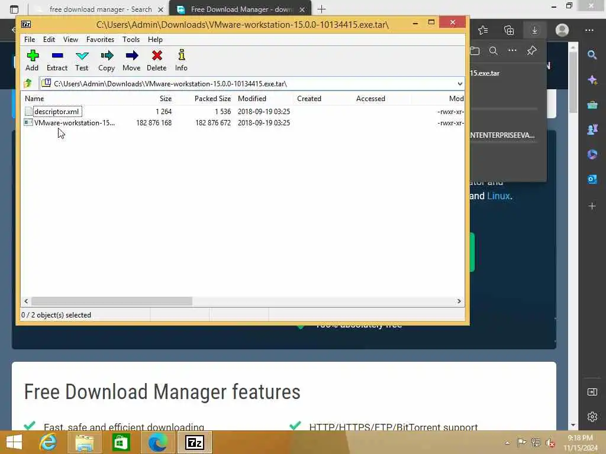Click packed size value 1 536

point(223,112)
